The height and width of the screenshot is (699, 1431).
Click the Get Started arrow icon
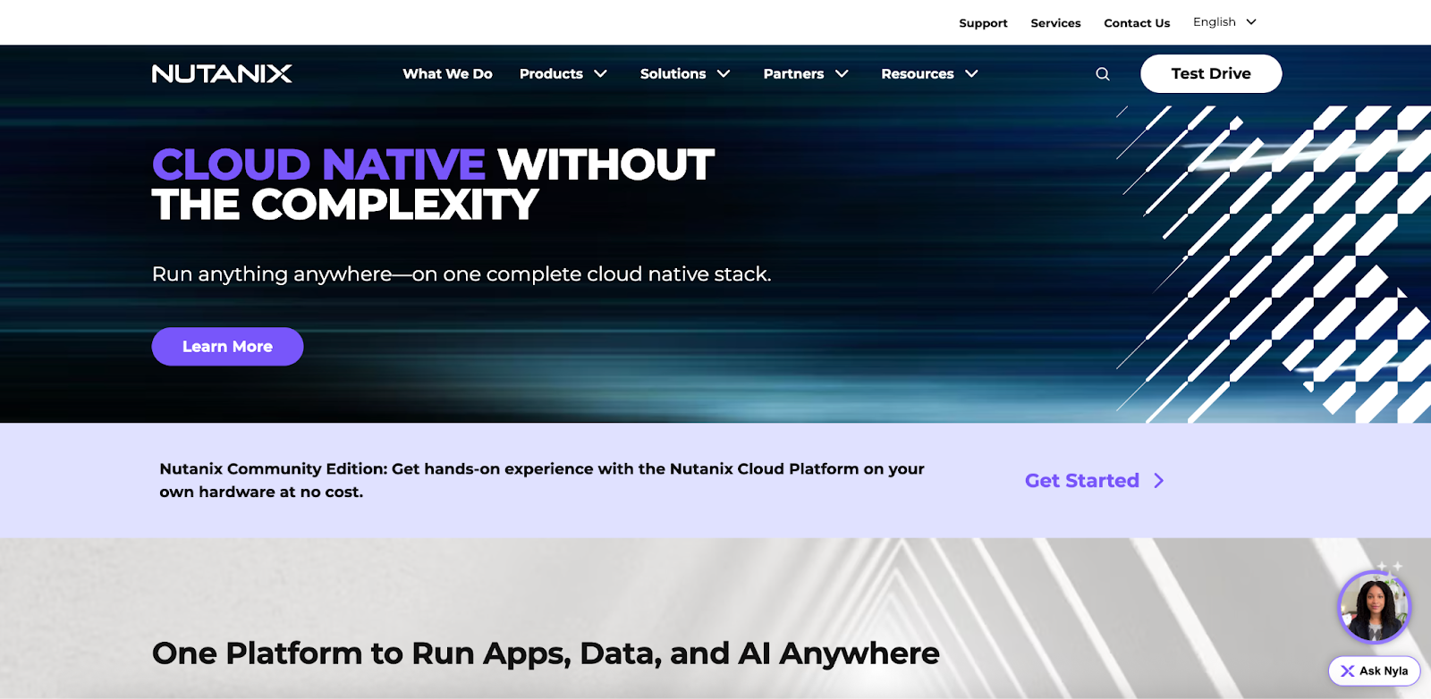(1159, 481)
